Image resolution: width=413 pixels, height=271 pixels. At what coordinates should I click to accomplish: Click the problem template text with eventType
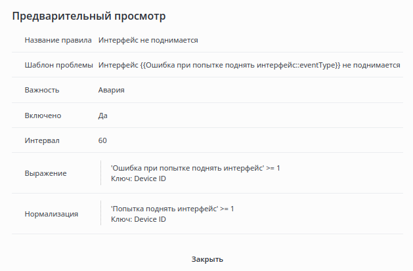pos(250,65)
